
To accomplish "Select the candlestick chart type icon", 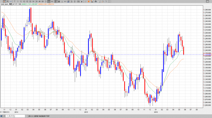I will (4, 1).
